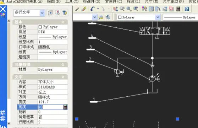198x128 pixels.
Task: Select the Zoom Realtime magnifier tool
Action: point(122,9)
